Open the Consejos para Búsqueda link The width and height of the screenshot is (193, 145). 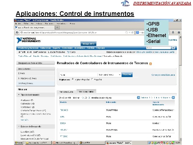click(163, 75)
